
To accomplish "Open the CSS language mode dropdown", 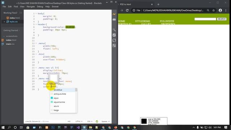I will click(90, 121).
